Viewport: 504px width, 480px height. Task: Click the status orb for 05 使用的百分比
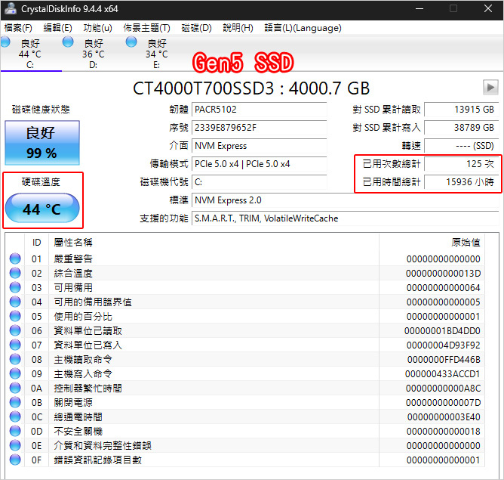pos(15,316)
